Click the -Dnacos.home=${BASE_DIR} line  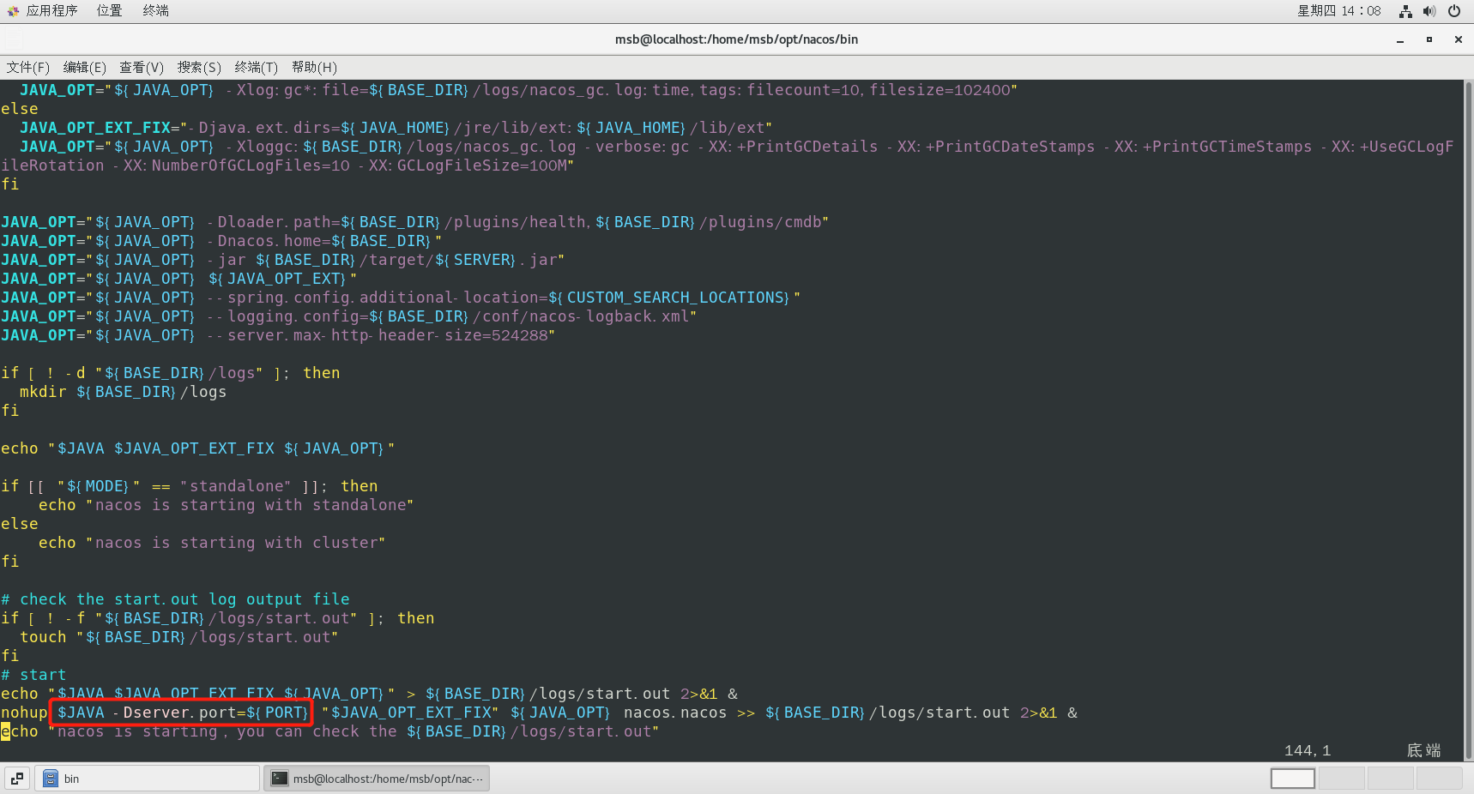click(221, 241)
